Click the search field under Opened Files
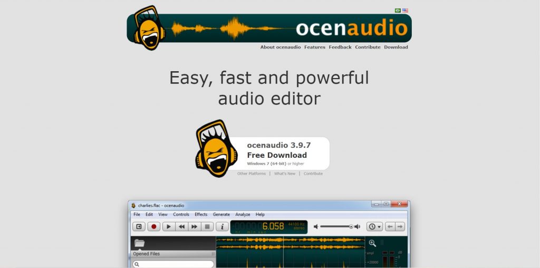The height and width of the screenshot is (268, 540). click(x=173, y=264)
